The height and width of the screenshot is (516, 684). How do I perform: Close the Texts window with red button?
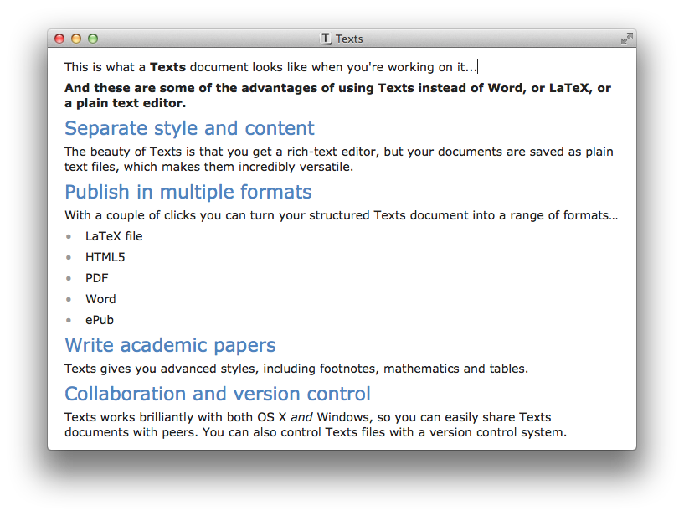tap(59, 39)
